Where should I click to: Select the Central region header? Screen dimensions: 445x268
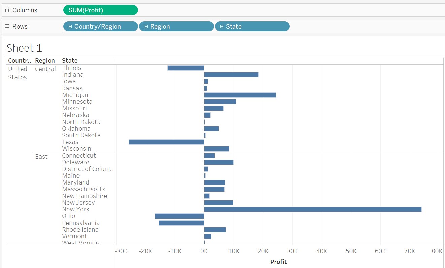tap(45, 69)
